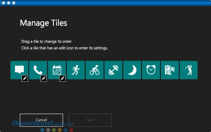Click the Calendar tile's edit pencil
The width and height of the screenshot is (211, 132).
(x=63, y=78)
